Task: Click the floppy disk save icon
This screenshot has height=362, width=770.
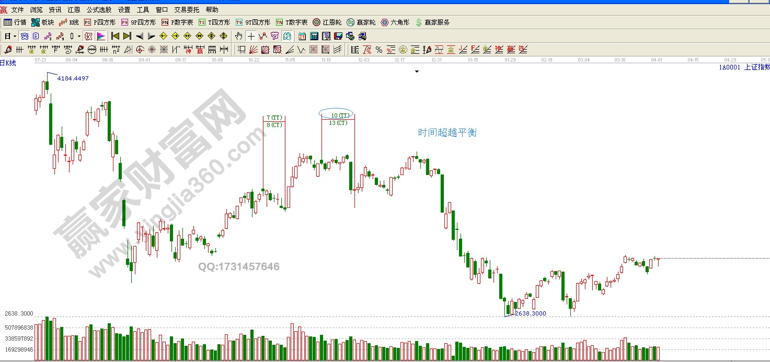Action: click(338, 36)
